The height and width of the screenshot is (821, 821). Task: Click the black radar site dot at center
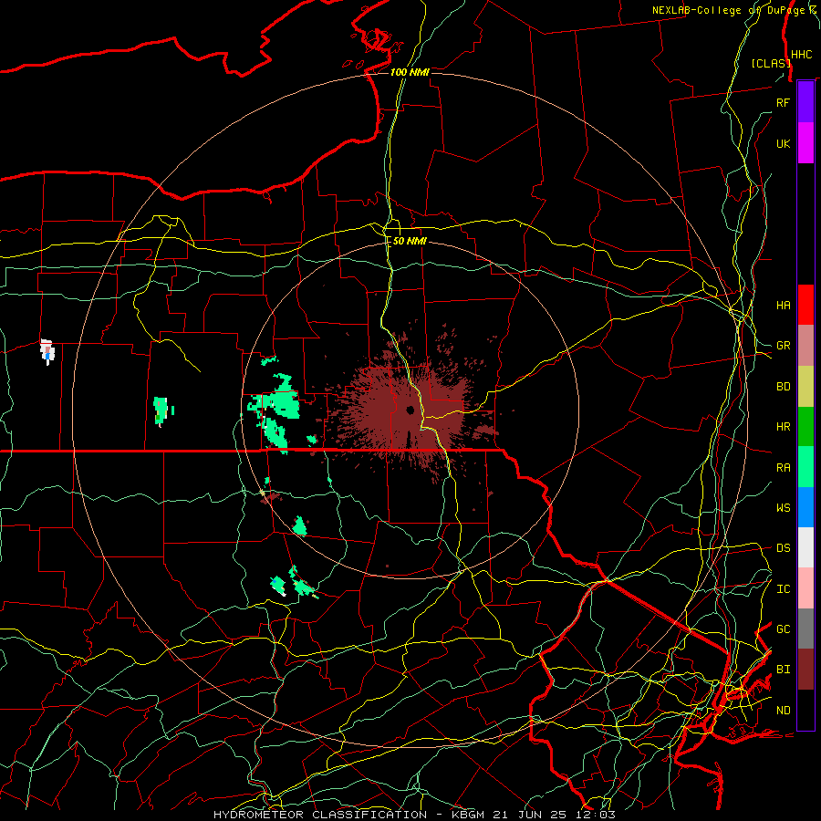click(x=410, y=410)
